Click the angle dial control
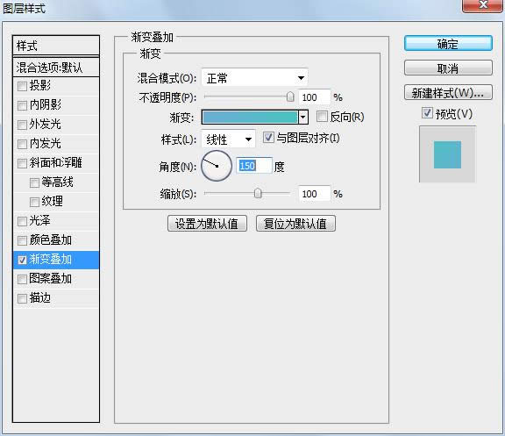The image size is (505, 436). pyautogui.click(x=217, y=166)
